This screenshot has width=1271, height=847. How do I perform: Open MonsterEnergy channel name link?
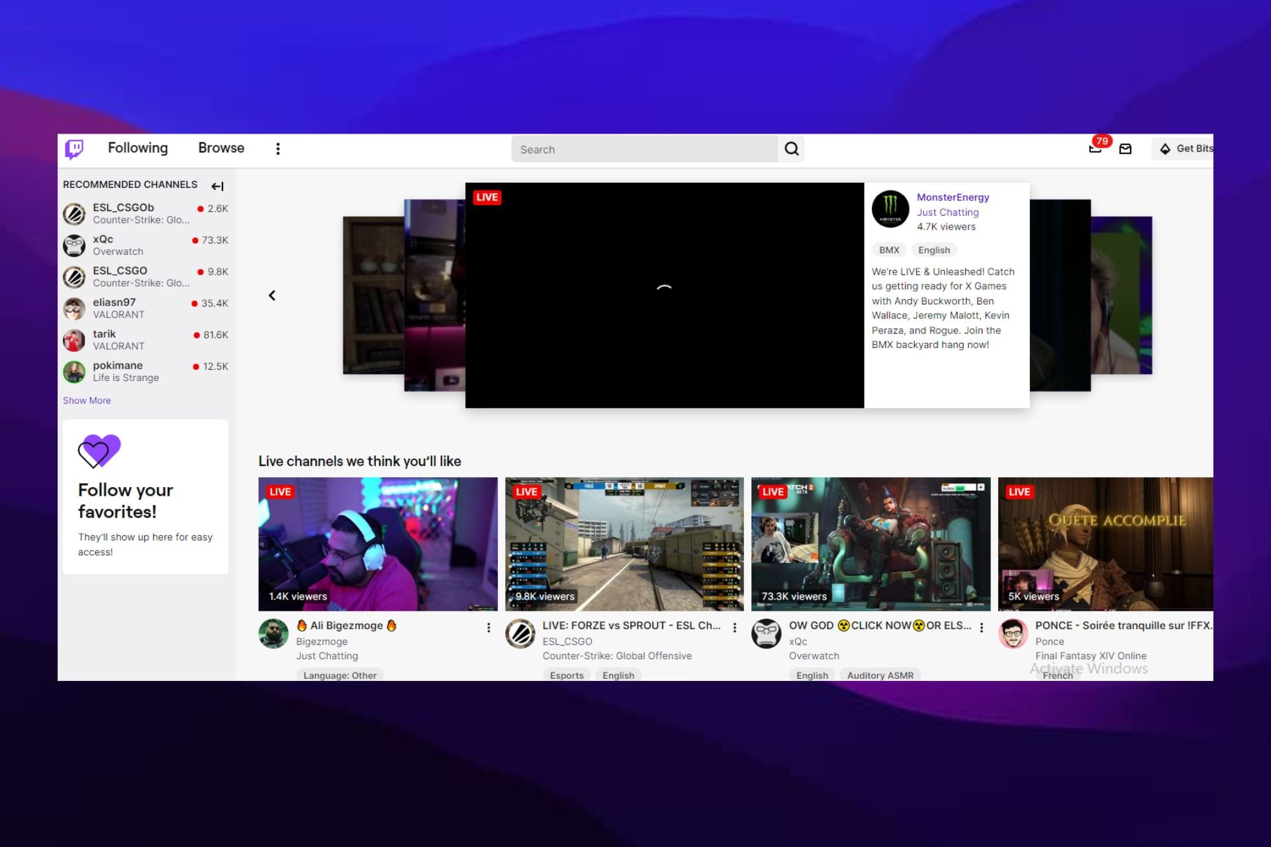[x=953, y=197]
